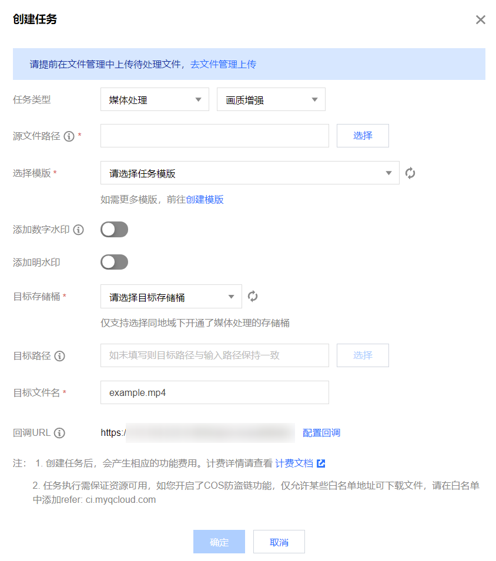Click the 配置回调 link
The width and height of the screenshot is (496, 561).
[321, 433]
